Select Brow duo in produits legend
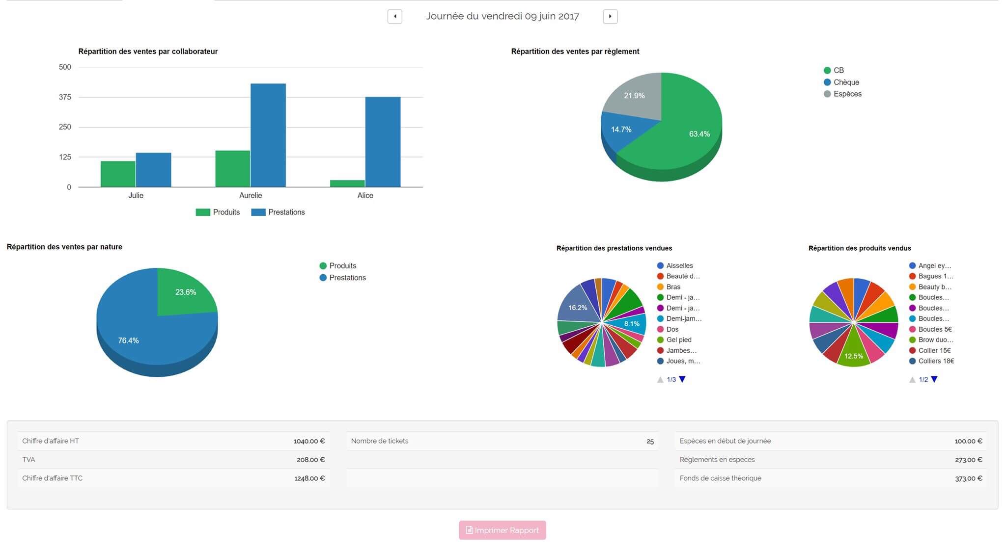Viewport: 1006px width, 549px height. click(935, 340)
